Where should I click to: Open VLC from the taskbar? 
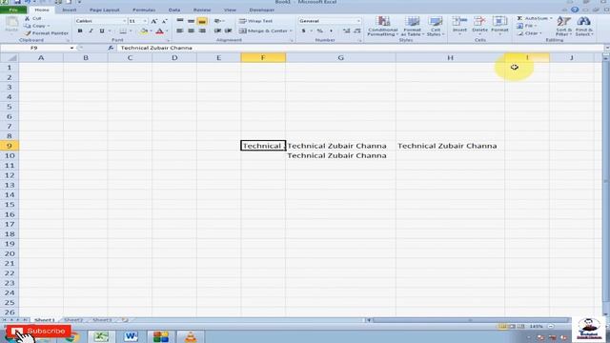[x=191, y=336]
